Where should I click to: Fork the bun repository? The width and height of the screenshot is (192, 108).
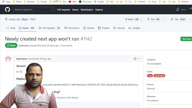tap(154, 19)
